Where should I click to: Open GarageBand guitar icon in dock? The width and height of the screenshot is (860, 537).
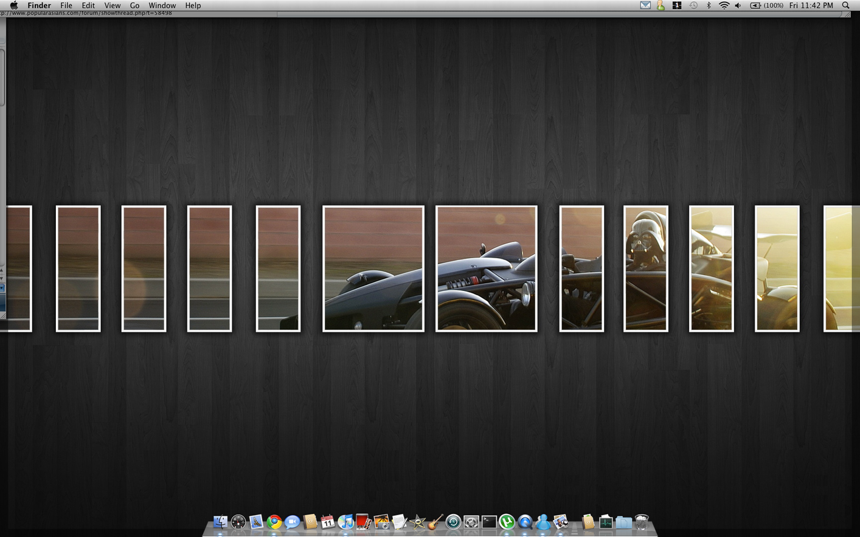435,521
